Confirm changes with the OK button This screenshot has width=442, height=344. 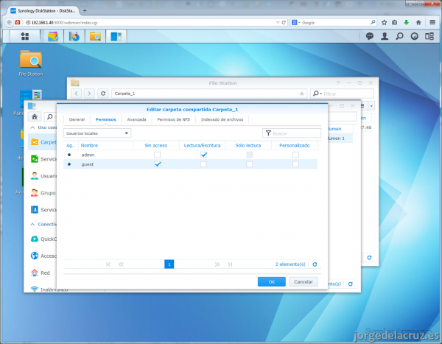tap(271, 281)
